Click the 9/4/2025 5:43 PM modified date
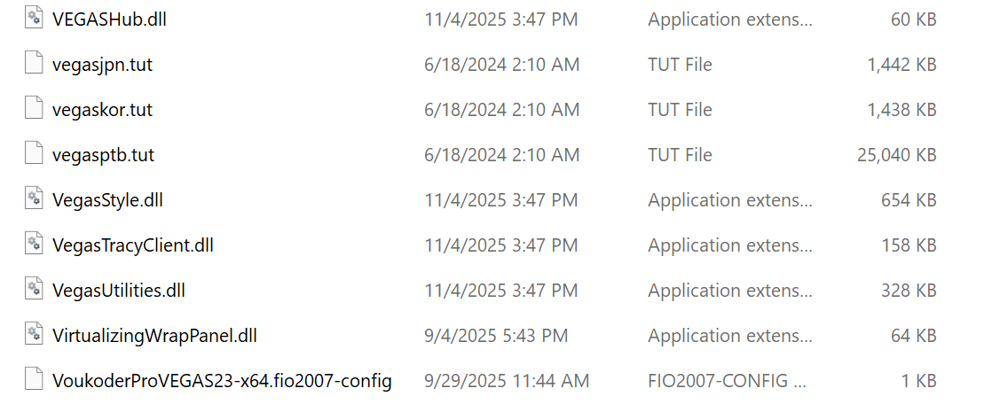 click(x=496, y=335)
